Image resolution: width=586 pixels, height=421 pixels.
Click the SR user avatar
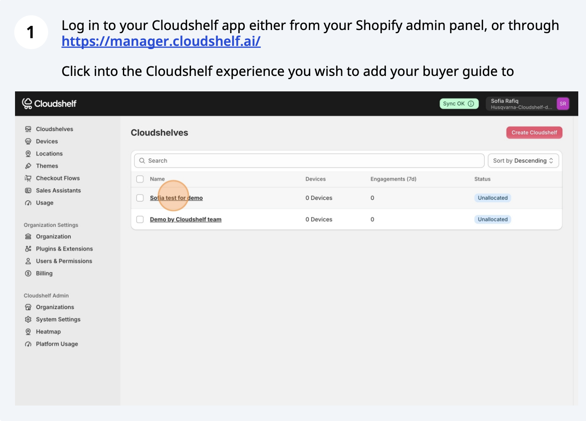click(563, 104)
